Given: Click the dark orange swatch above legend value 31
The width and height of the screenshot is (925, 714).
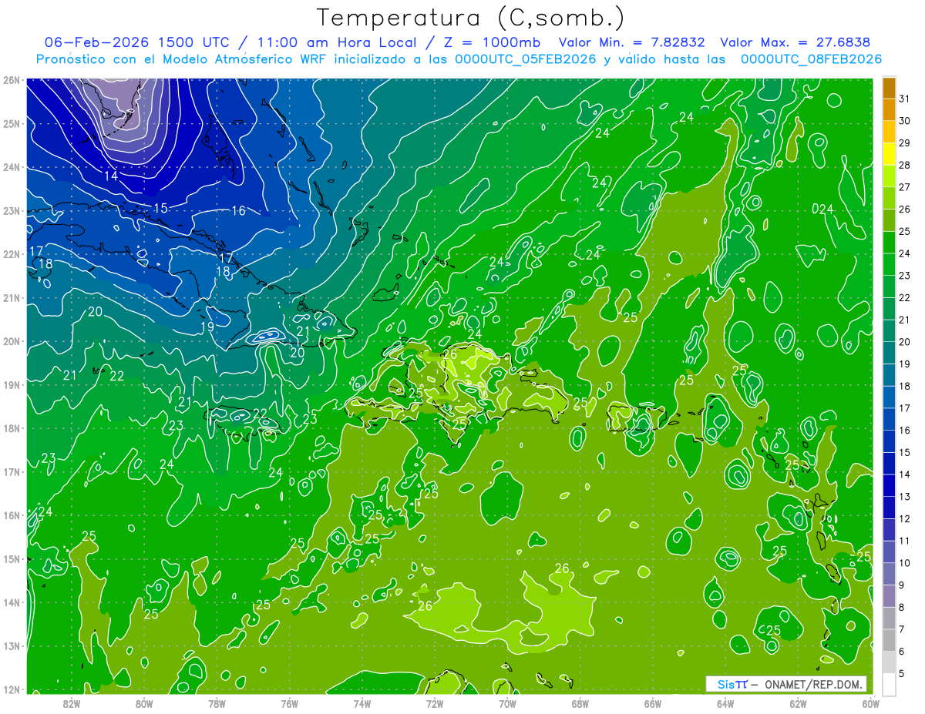Looking at the screenshot, I should (889, 88).
